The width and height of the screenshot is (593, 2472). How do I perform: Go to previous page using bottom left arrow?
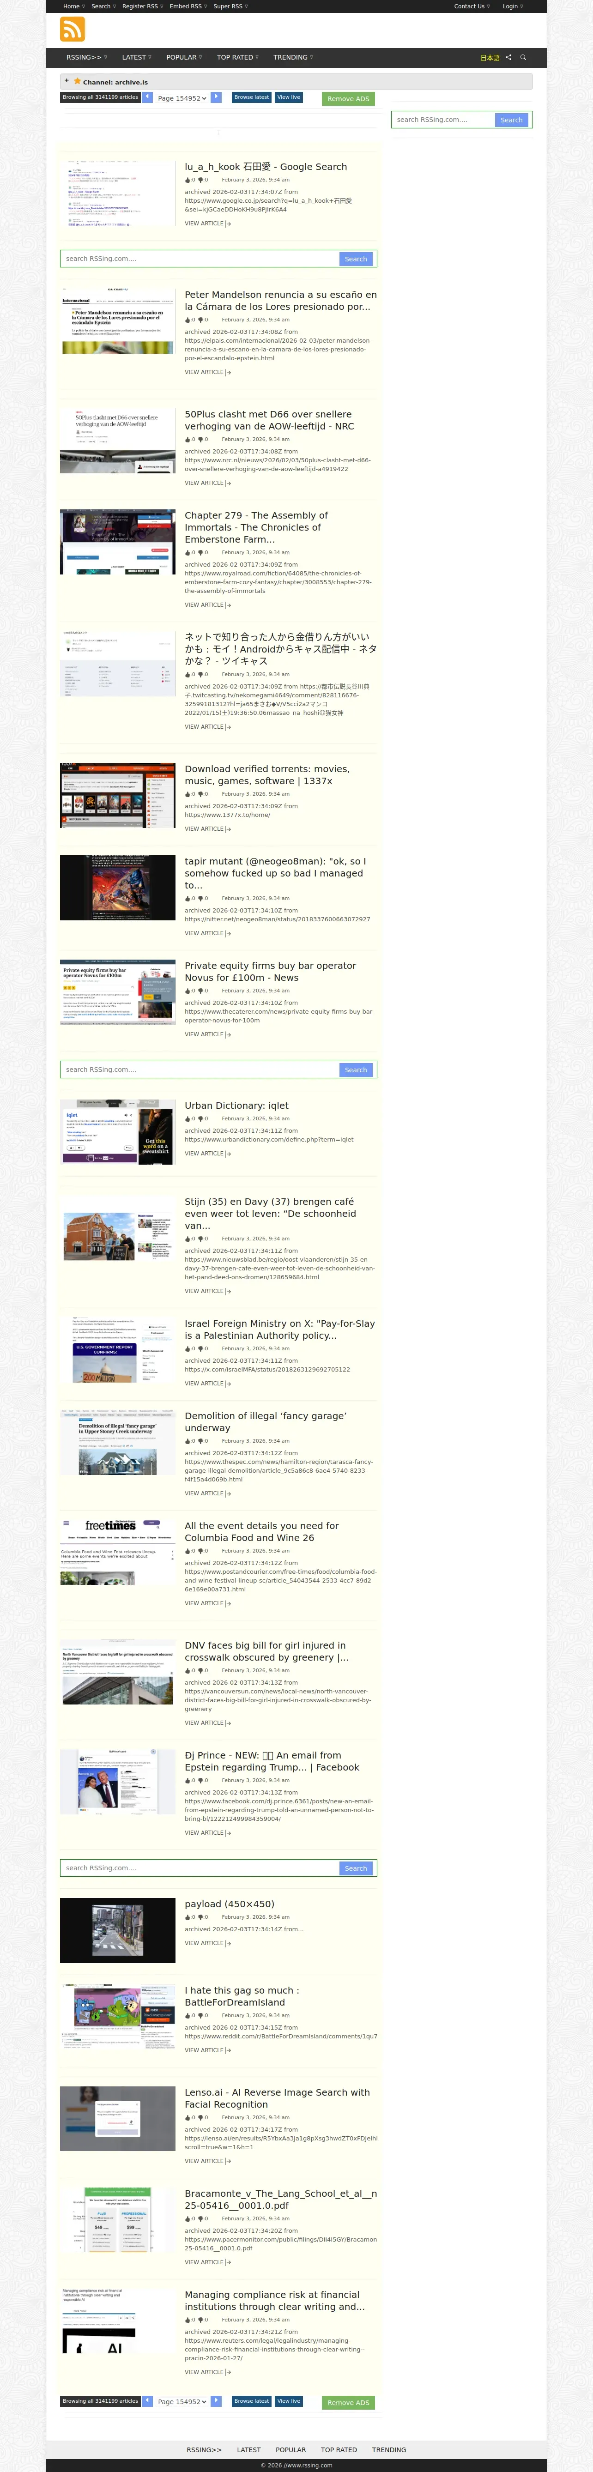pyautogui.click(x=148, y=2401)
